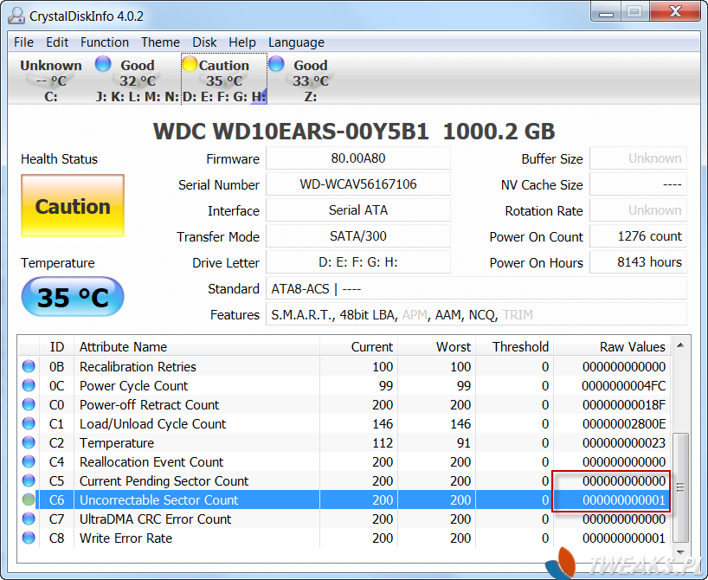This screenshot has height=580, width=708.
Task: Click the disk model title WDC WD10EARS-00Y5B1
Action: pos(291,132)
